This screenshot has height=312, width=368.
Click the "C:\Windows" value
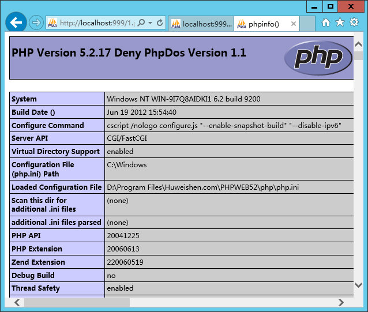click(127, 165)
